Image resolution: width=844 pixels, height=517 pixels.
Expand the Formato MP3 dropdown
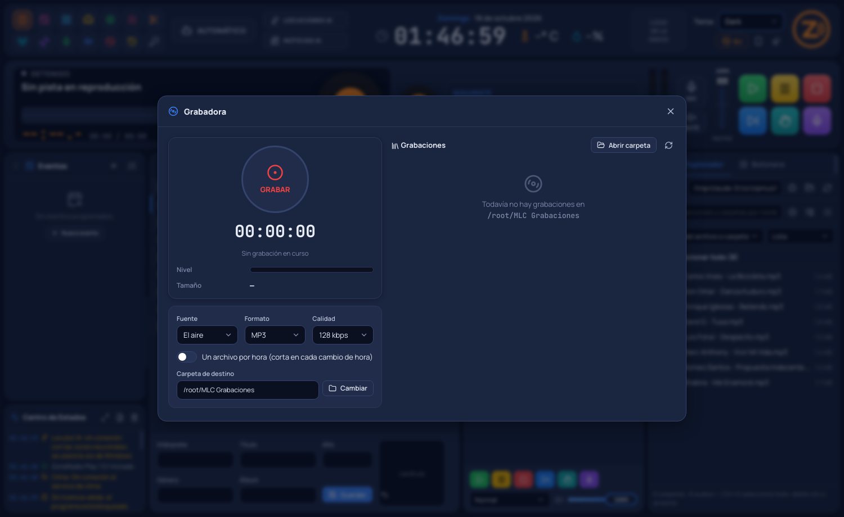tap(275, 335)
